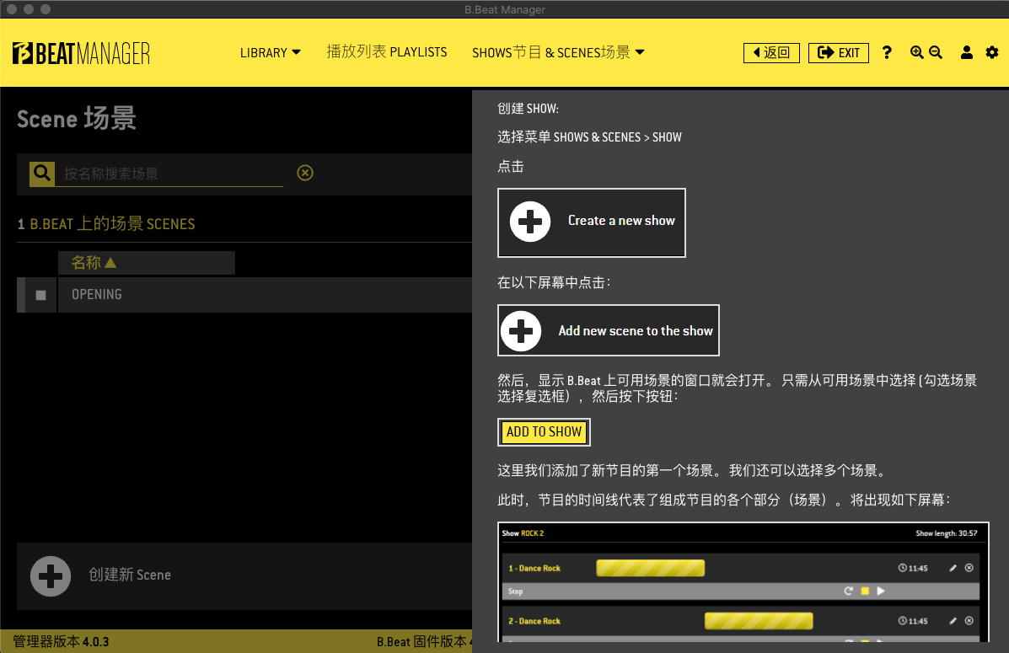
Task: Click the 创建新 Scene label
Action: pyautogui.click(x=130, y=575)
